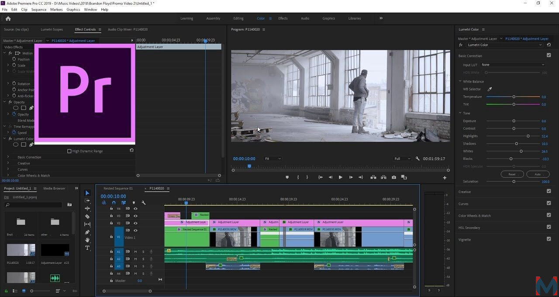Select the Slip tool
This screenshot has width=559, height=297.
tap(87, 224)
